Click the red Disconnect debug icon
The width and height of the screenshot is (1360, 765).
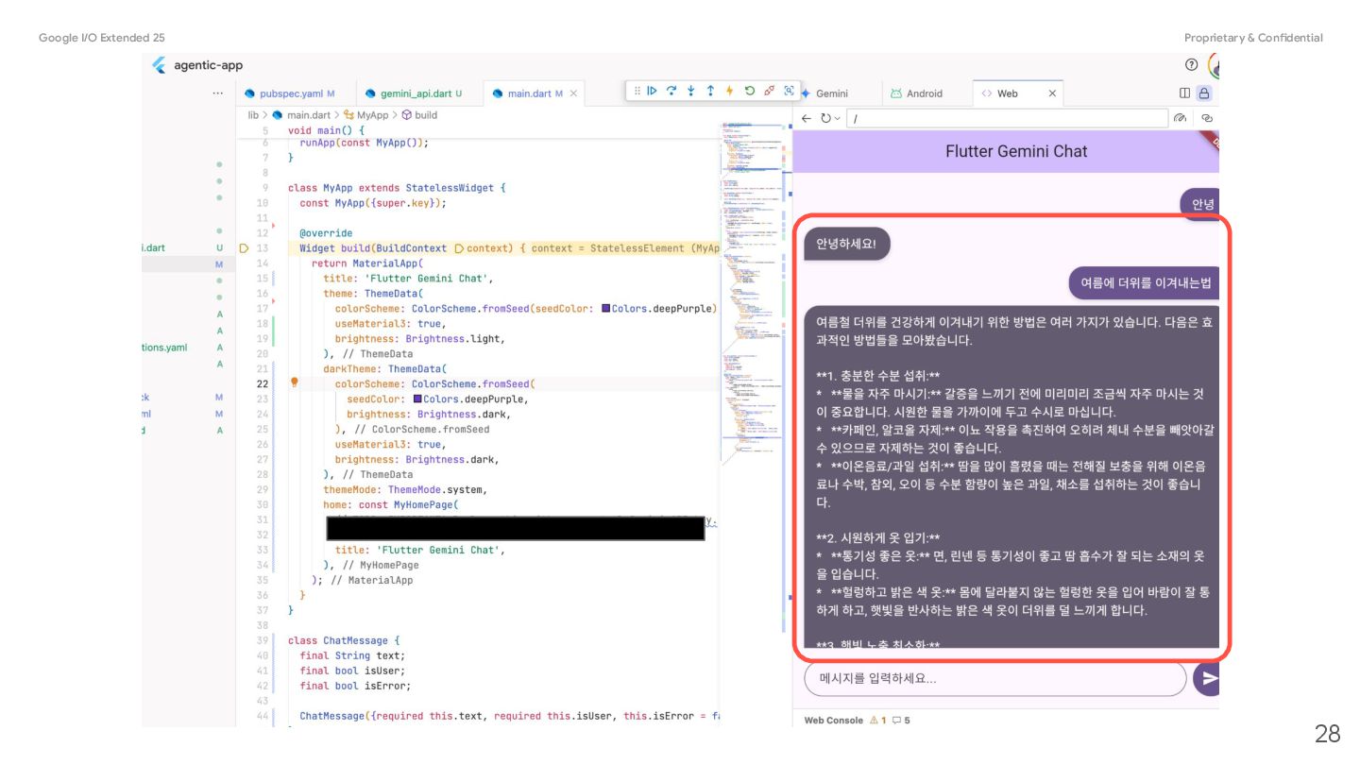click(769, 91)
